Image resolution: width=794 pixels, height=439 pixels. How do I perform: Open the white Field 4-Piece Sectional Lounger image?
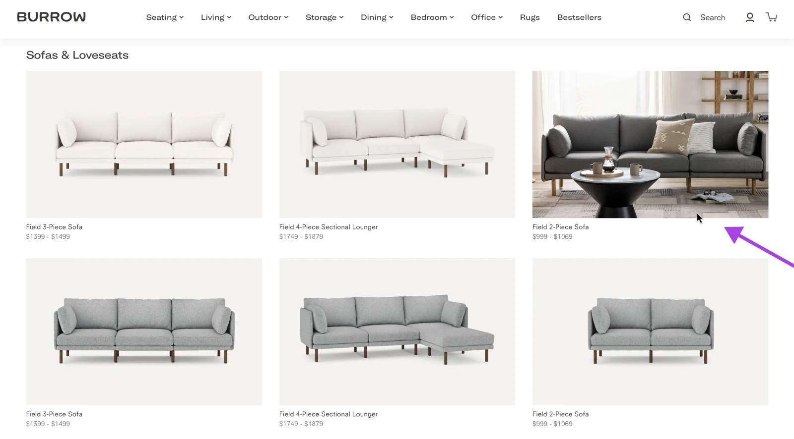397,144
